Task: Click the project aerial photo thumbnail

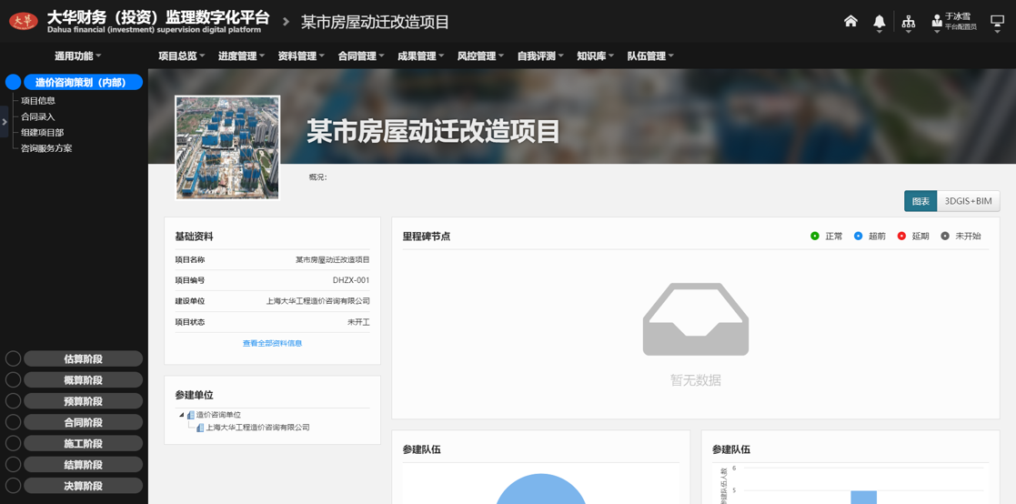Action: click(x=227, y=147)
